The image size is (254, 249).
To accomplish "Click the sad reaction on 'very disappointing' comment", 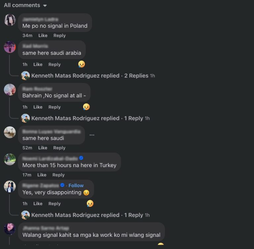I will [90, 203].
